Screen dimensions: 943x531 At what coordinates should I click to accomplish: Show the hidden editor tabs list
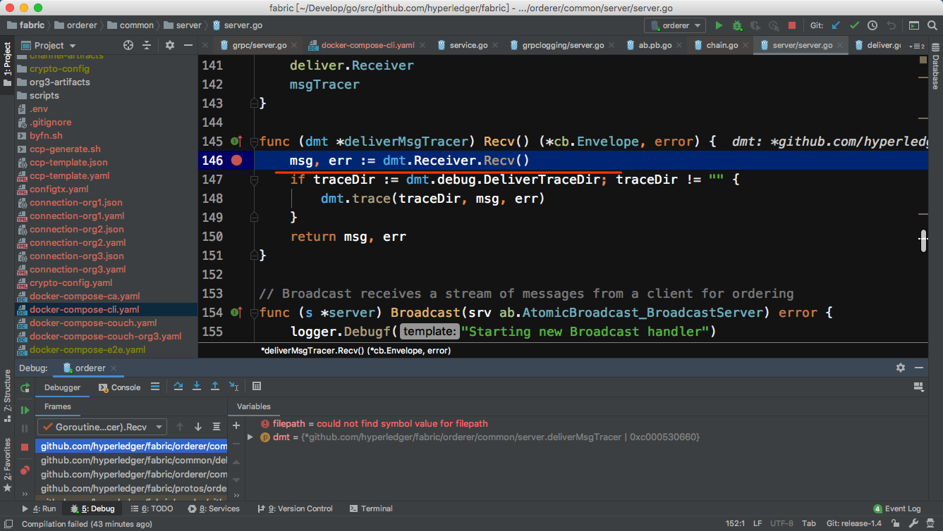917,45
